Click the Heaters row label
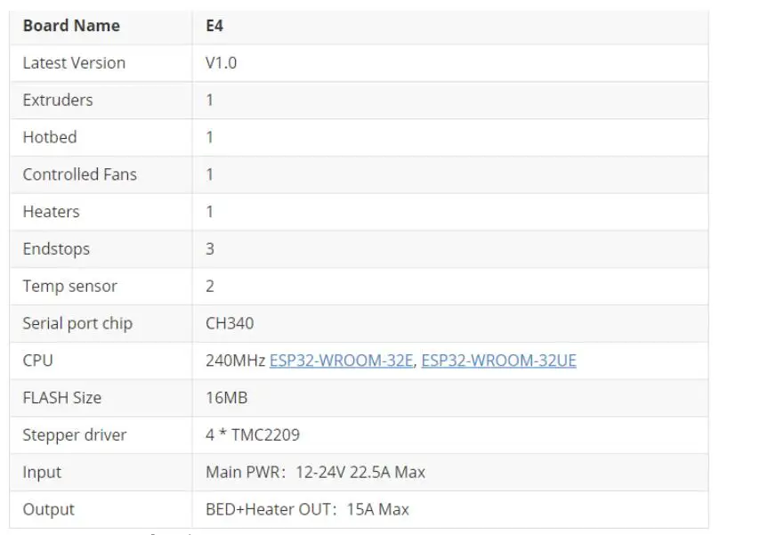This screenshot has width=776, height=535. (x=51, y=212)
